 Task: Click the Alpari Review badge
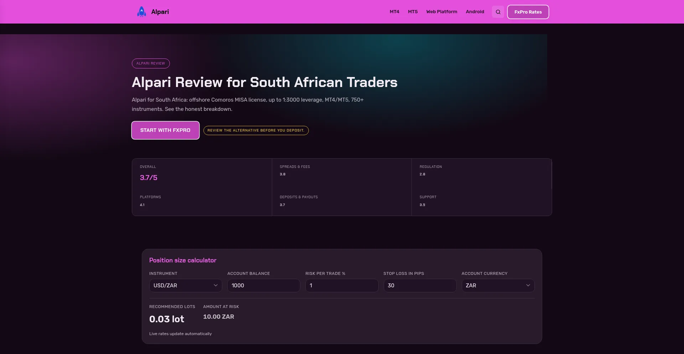[x=151, y=63]
